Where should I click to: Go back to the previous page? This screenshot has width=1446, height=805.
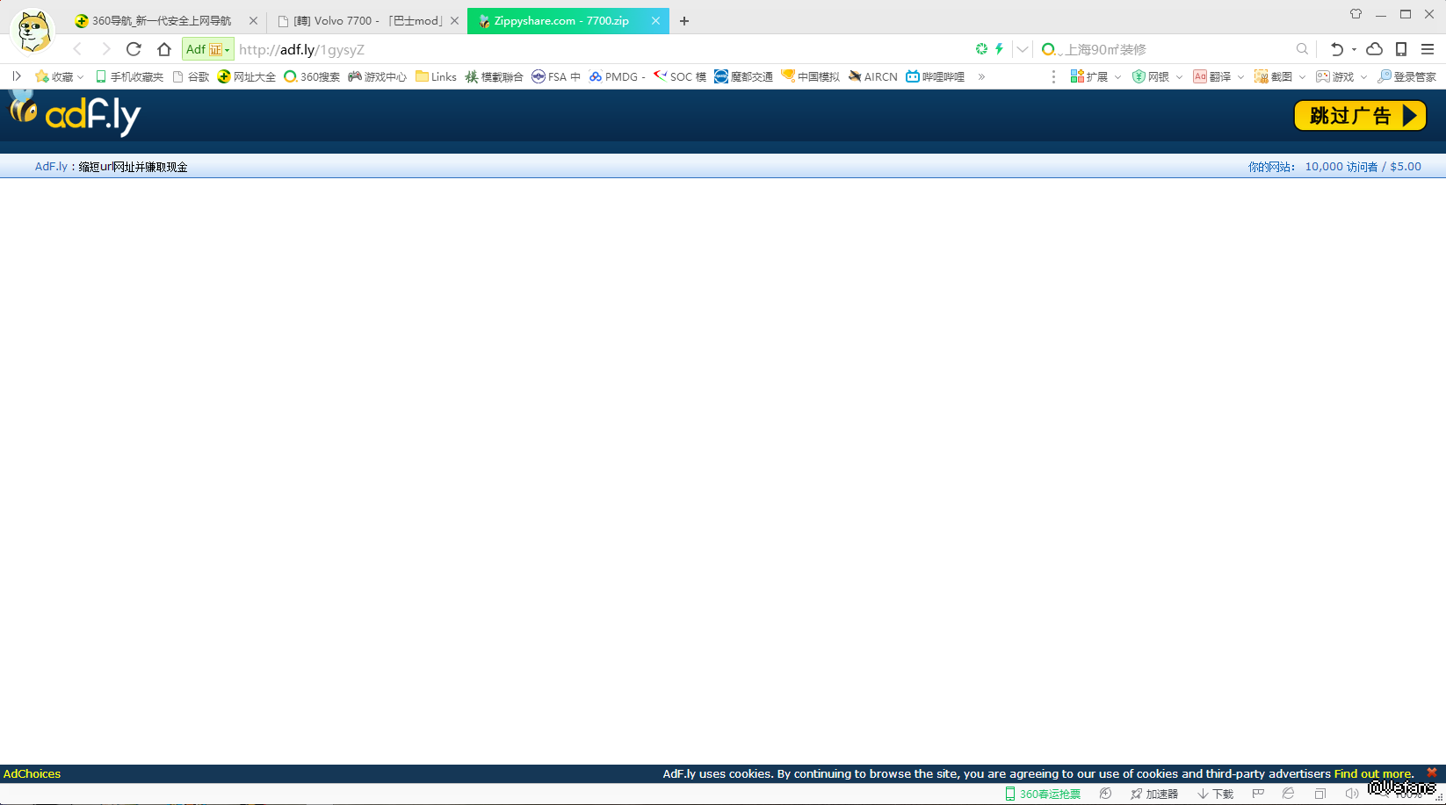[x=77, y=49]
